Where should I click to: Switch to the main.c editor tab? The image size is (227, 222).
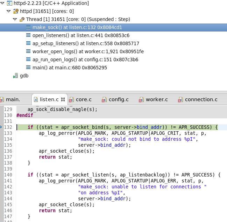(13, 99)
